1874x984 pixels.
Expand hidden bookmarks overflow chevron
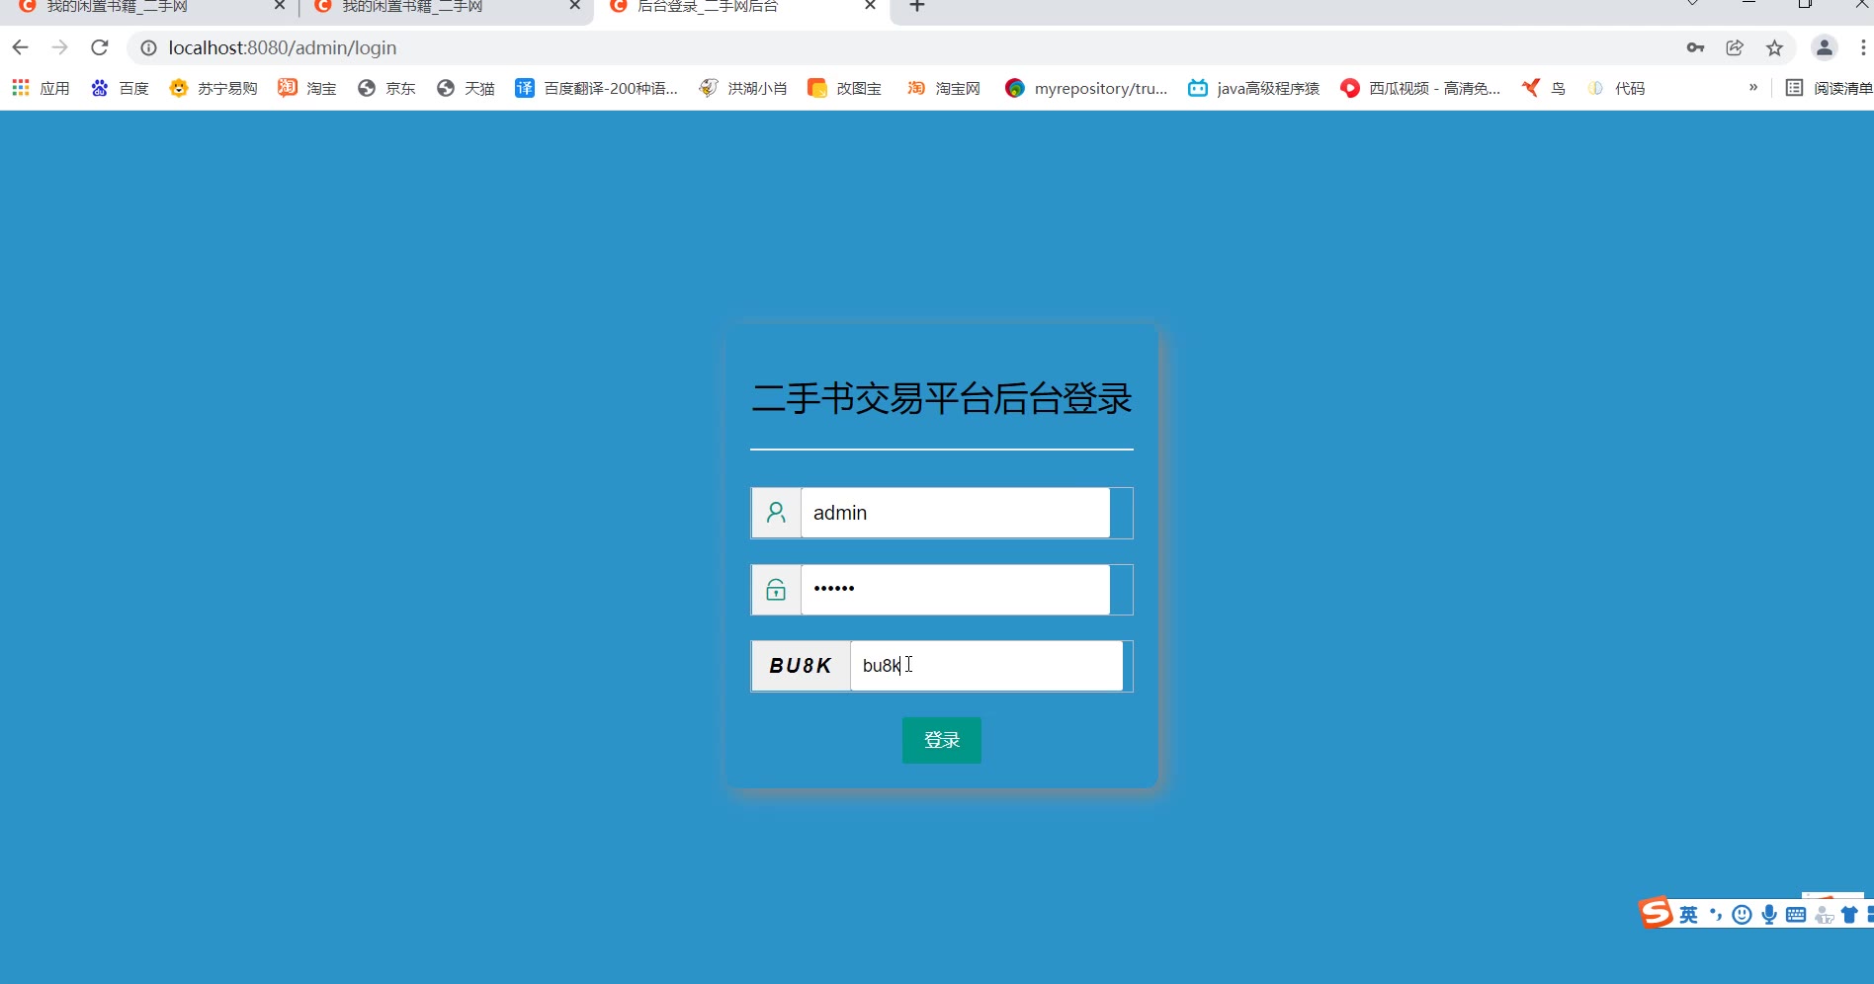click(1753, 87)
